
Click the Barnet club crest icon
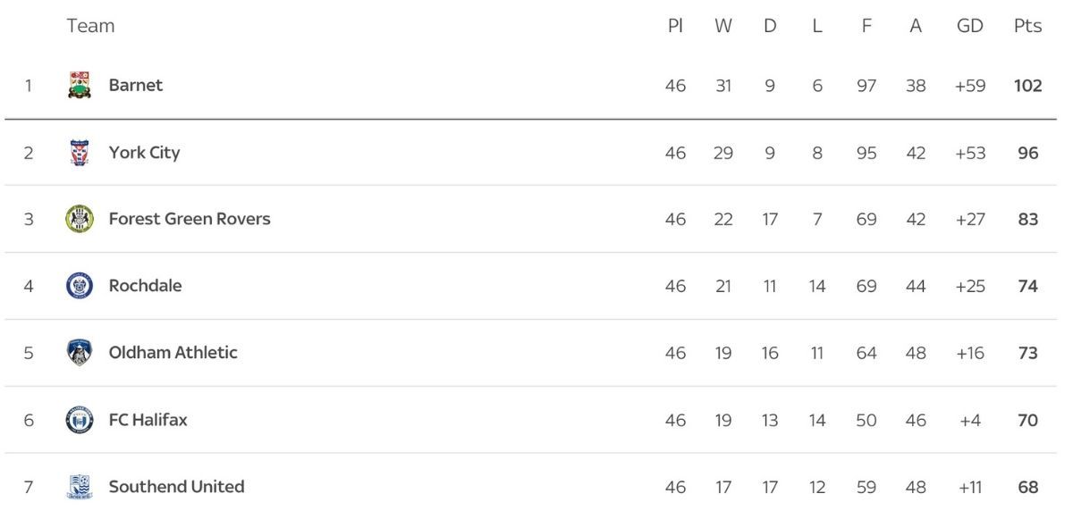[80, 86]
